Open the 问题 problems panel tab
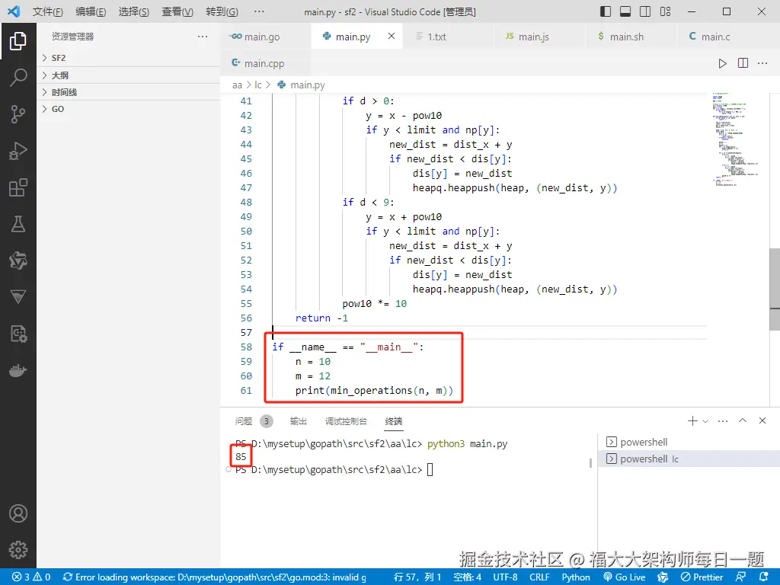 (x=254, y=421)
